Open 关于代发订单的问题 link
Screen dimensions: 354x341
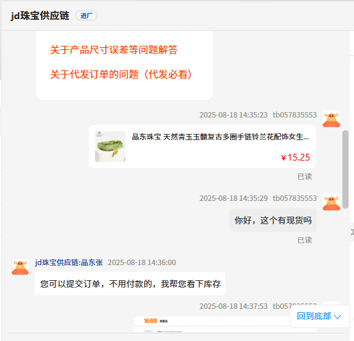pyautogui.click(x=121, y=74)
